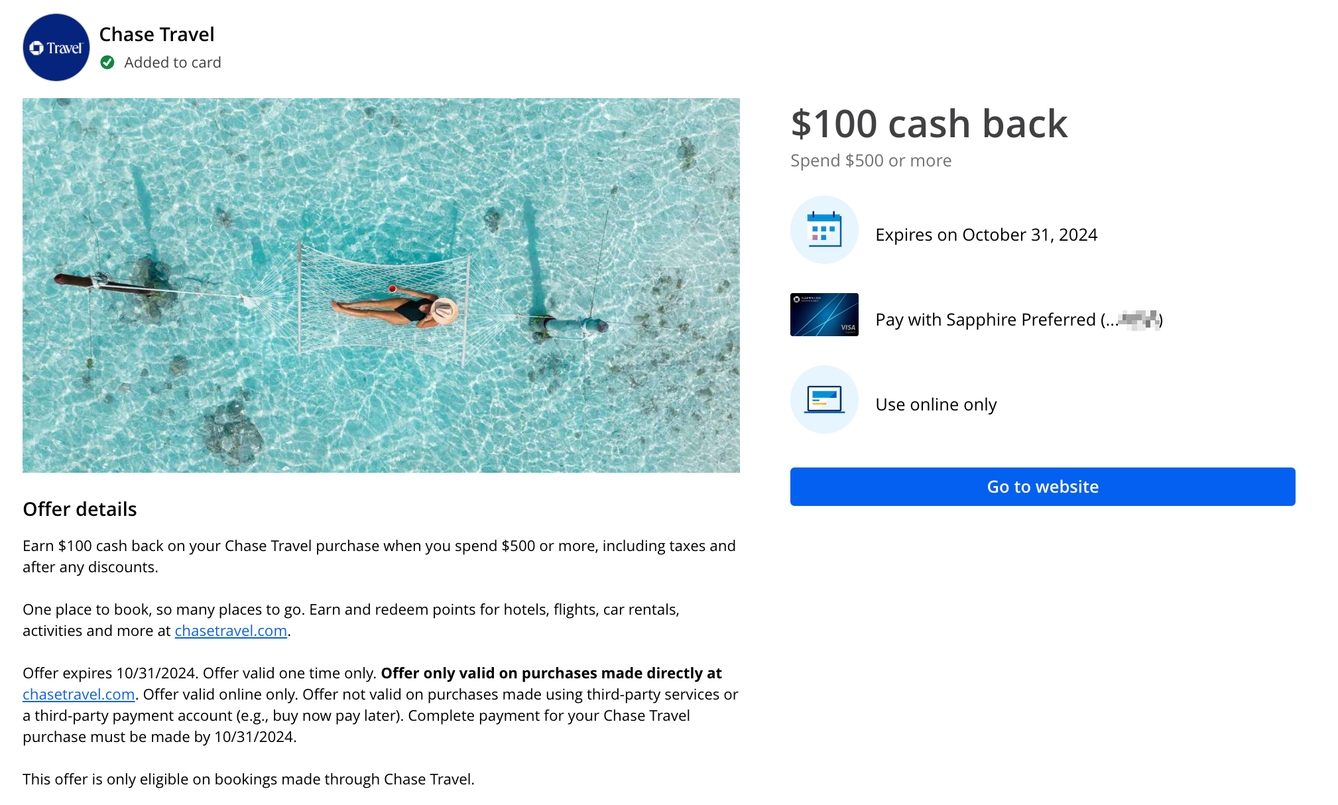Image resolution: width=1338 pixels, height=805 pixels.
Task: Click the Expires on October 31 indicator
Action: click(986, 234)
